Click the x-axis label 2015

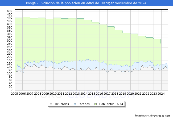(92, 94)
